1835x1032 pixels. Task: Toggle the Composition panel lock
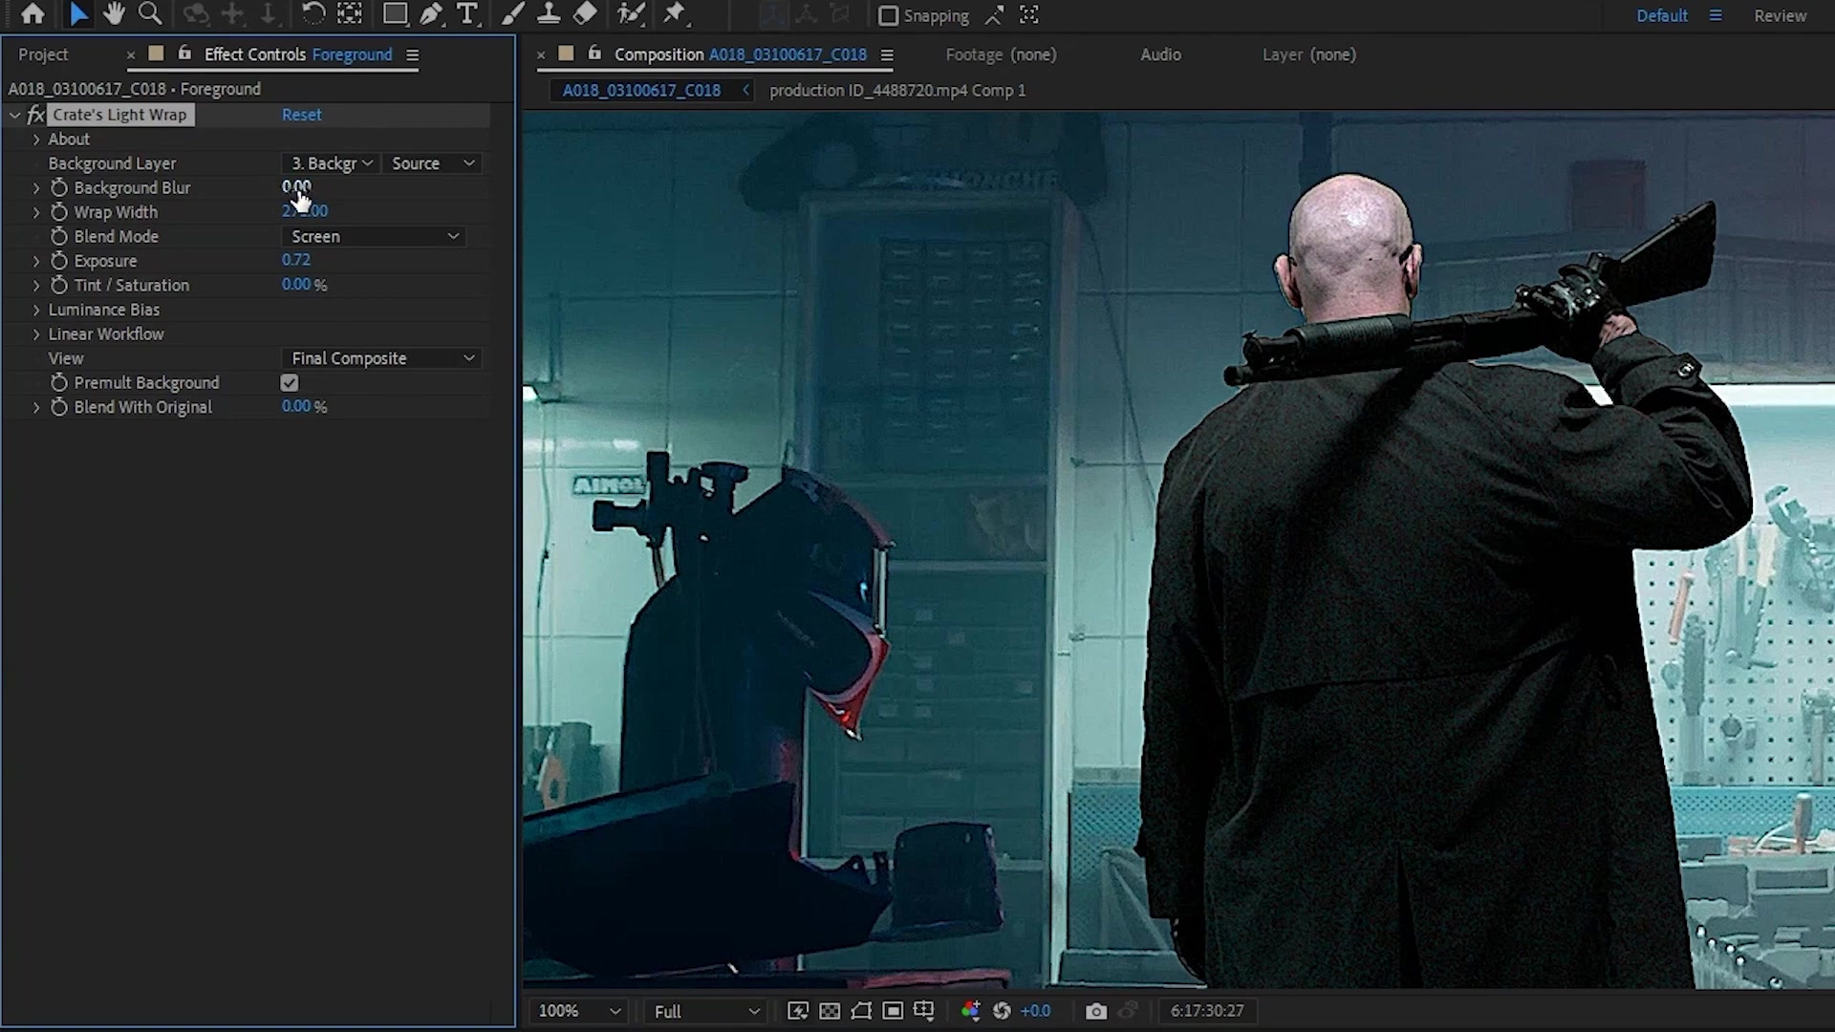[594, 54]
